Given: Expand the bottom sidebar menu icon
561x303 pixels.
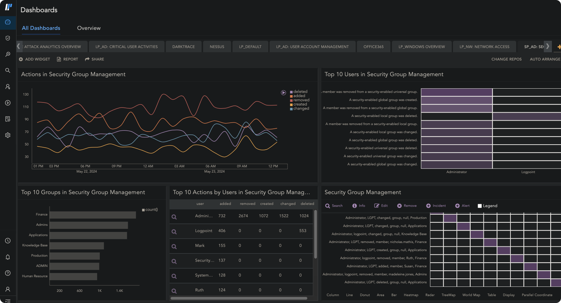Looking at the screenshot, I should (8, 301).
